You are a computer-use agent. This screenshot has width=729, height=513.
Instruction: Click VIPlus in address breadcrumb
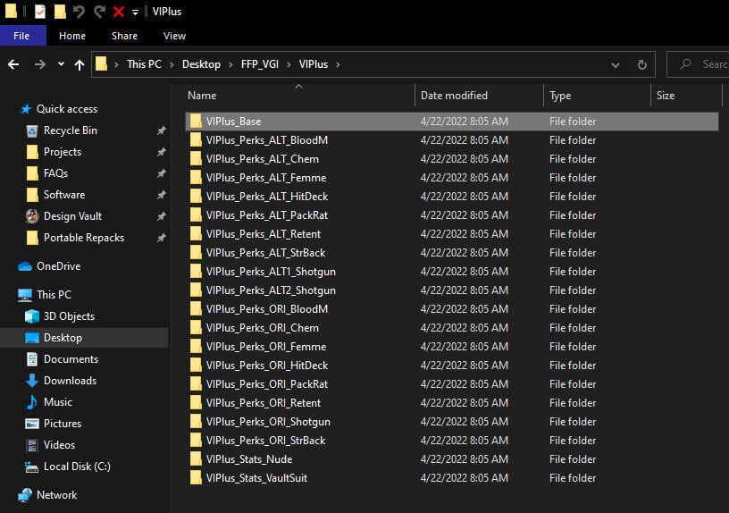(x=314, y=64)
